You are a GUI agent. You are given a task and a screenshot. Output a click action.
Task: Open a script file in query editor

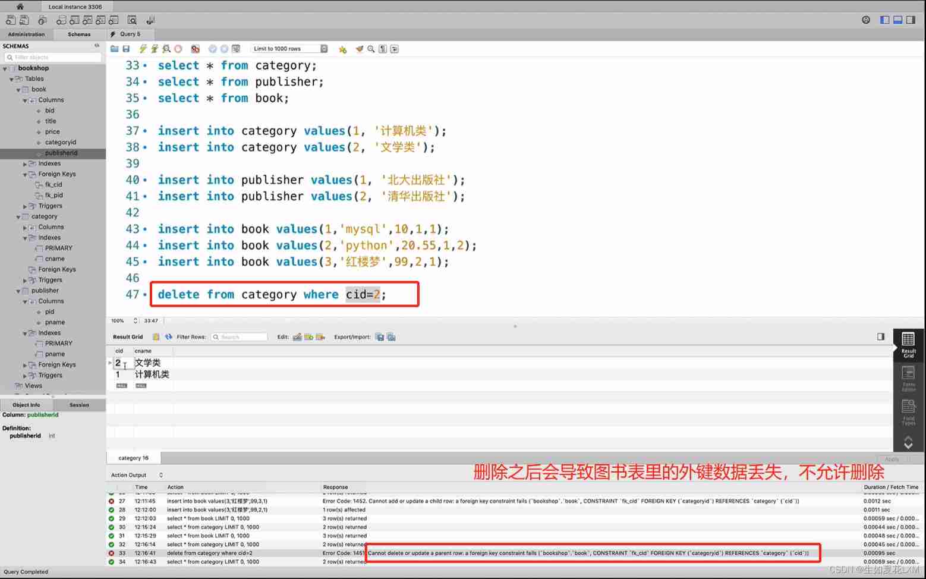tap(114, 49)
